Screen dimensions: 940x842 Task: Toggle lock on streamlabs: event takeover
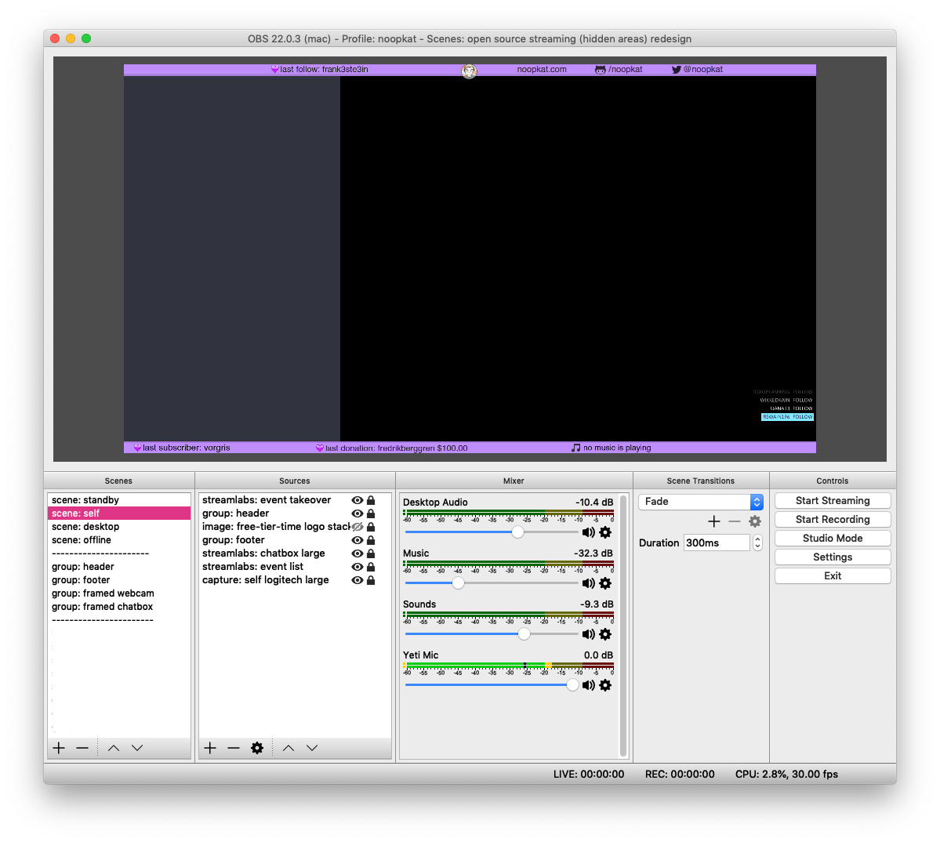pyautogui.click(x=371, y=500)
